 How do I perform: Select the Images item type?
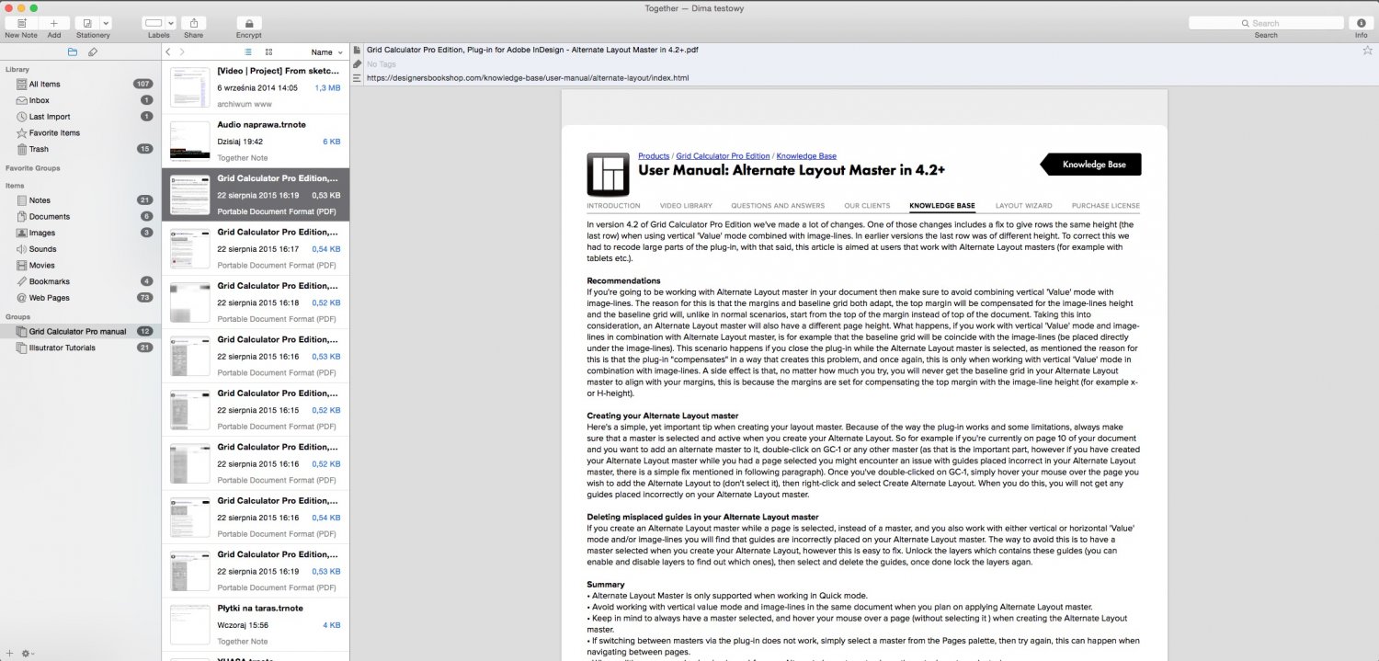[x=80, y=233]
